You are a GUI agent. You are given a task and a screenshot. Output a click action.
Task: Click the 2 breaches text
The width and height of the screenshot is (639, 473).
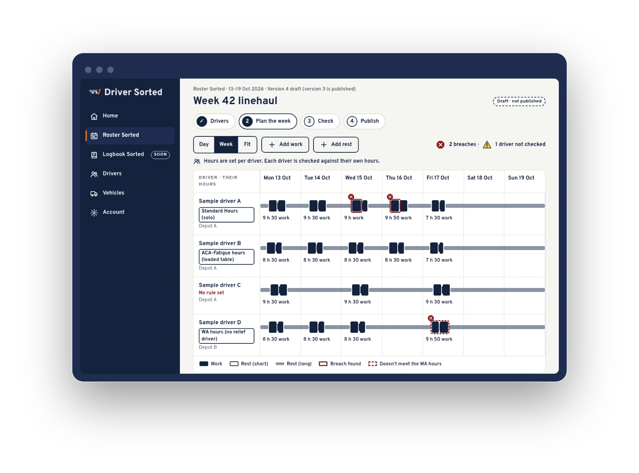(x=462, y=144)
